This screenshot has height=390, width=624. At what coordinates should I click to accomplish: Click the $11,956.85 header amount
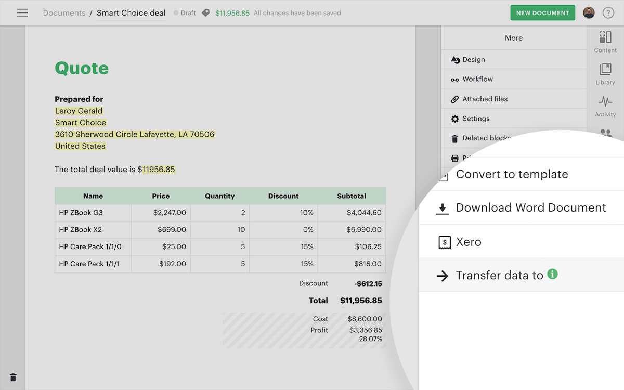[x=232, y=13]
